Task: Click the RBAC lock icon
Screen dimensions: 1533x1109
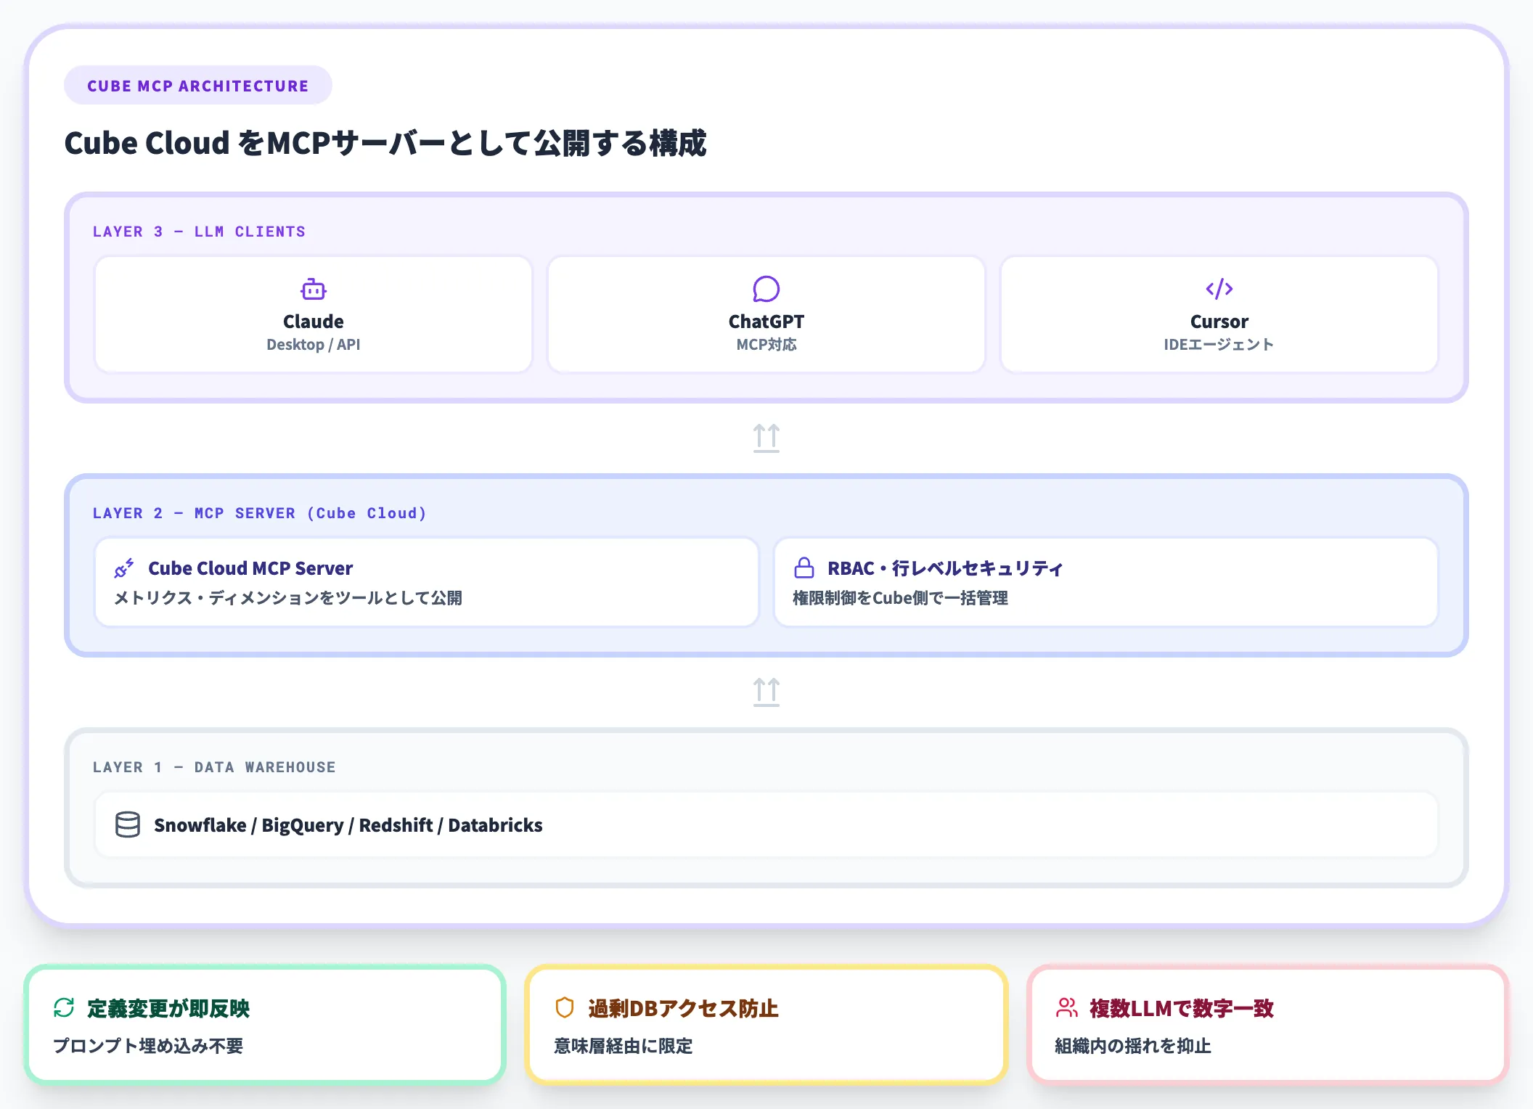Action: pyautogui.click(x=804, y=568)
